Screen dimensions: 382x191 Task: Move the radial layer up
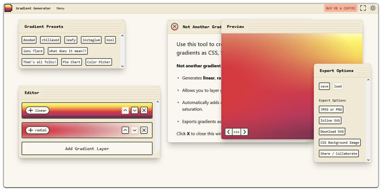125,130
